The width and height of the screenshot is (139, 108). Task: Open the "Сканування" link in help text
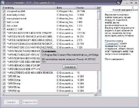112,44
